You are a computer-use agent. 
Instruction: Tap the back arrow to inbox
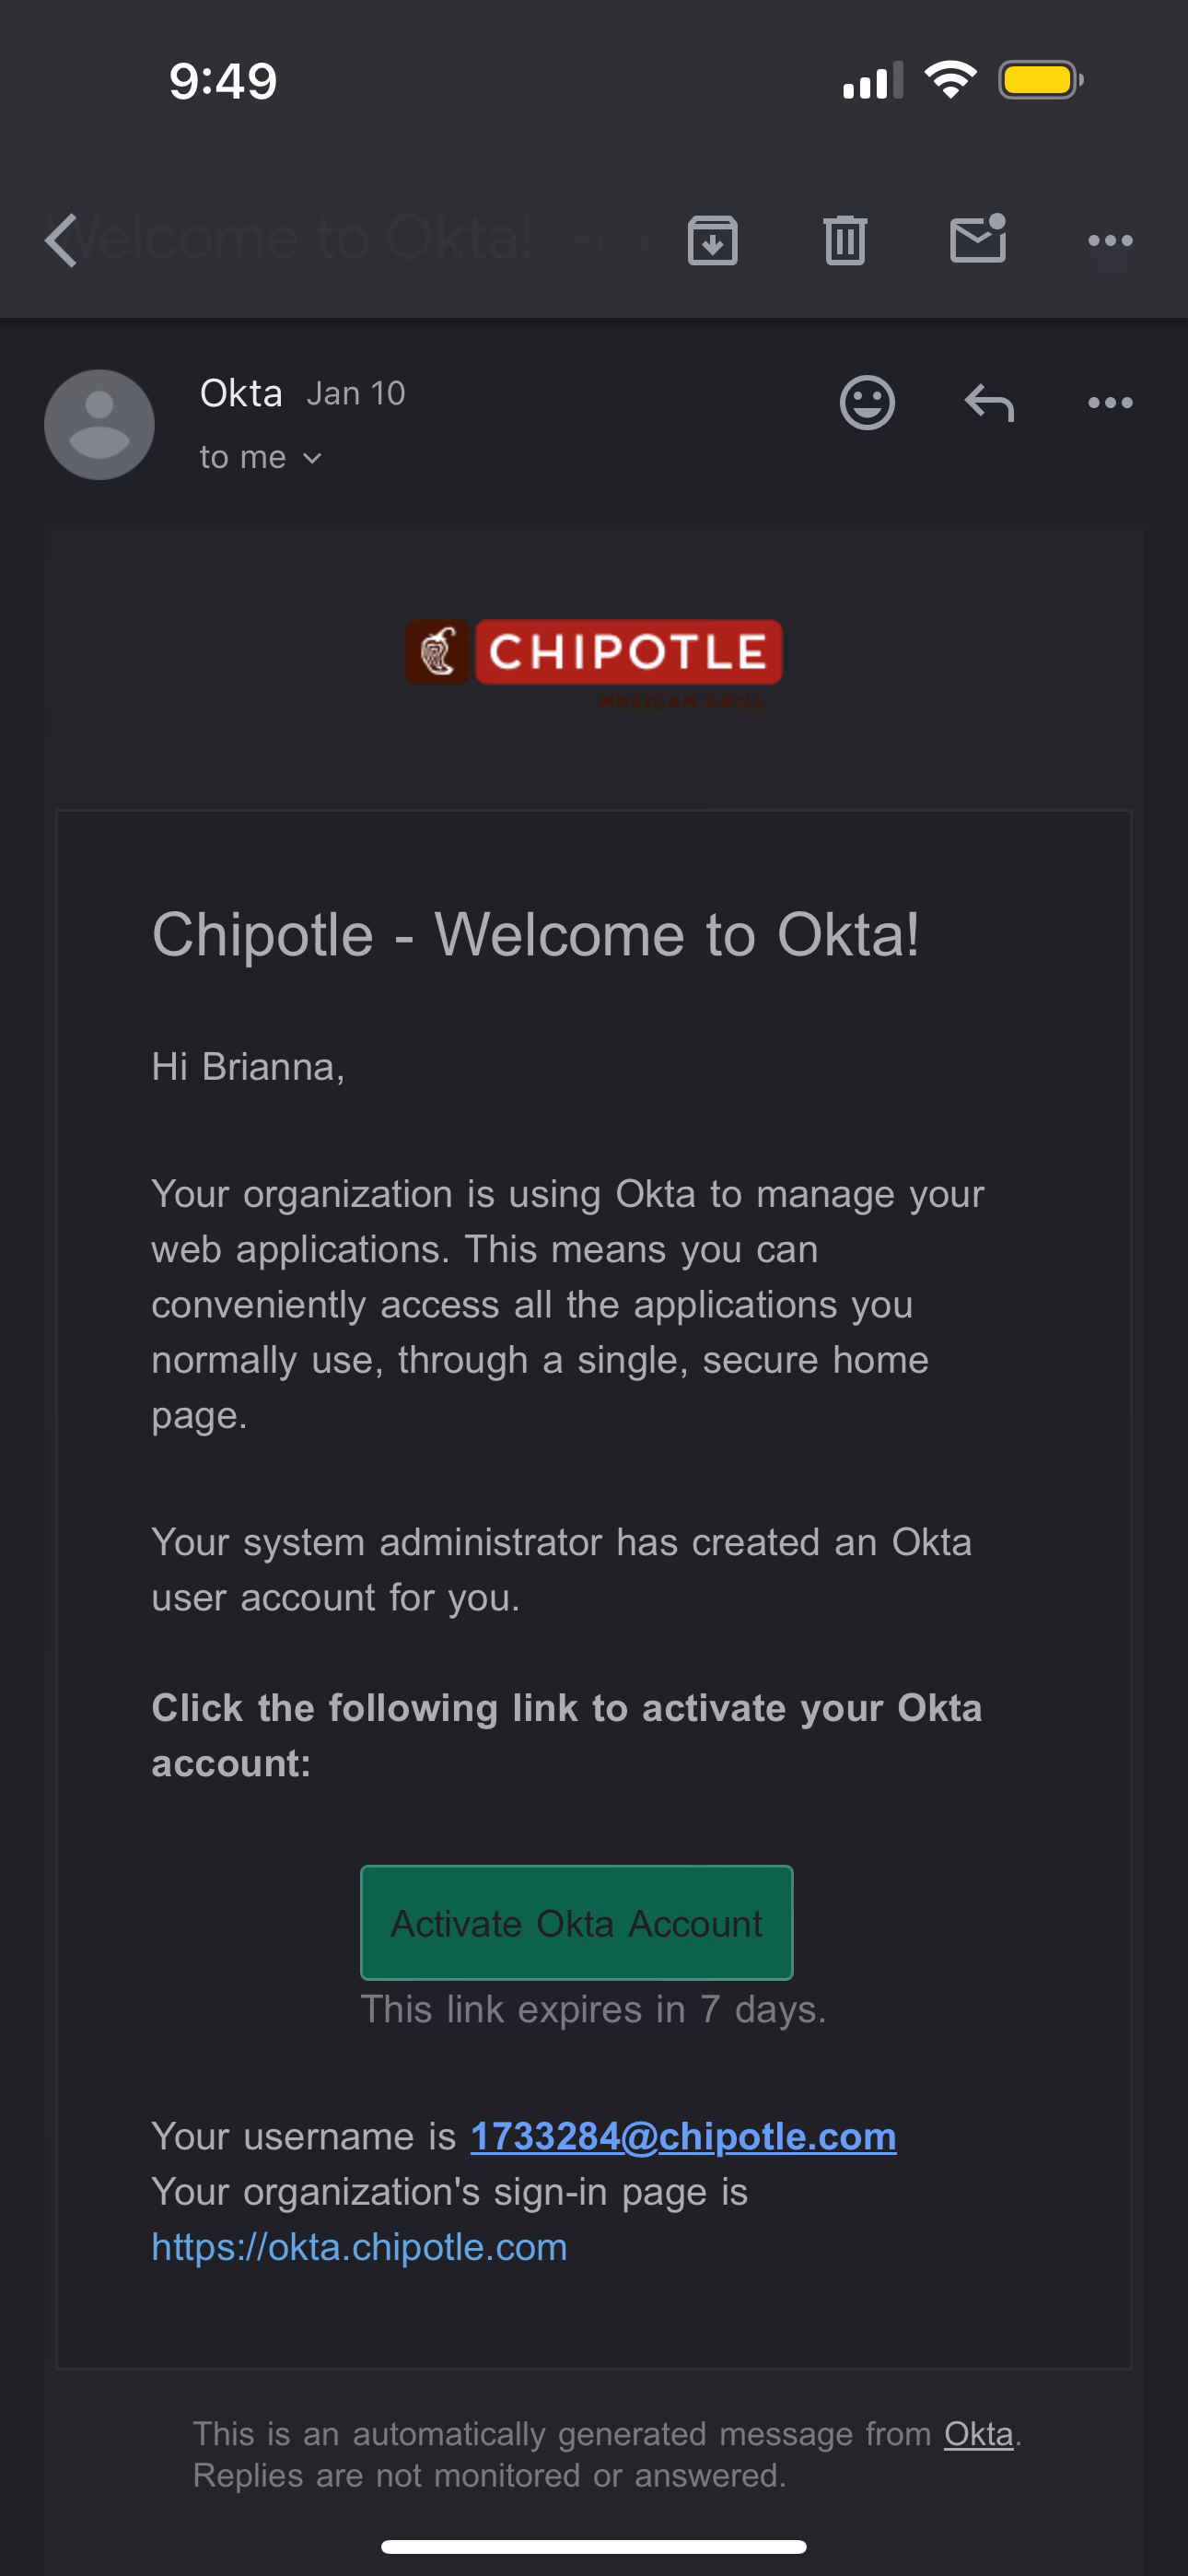(62, 240)
